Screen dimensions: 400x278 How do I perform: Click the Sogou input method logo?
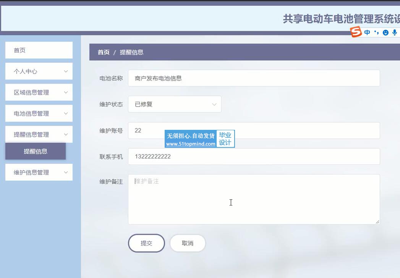coord(356,32)
